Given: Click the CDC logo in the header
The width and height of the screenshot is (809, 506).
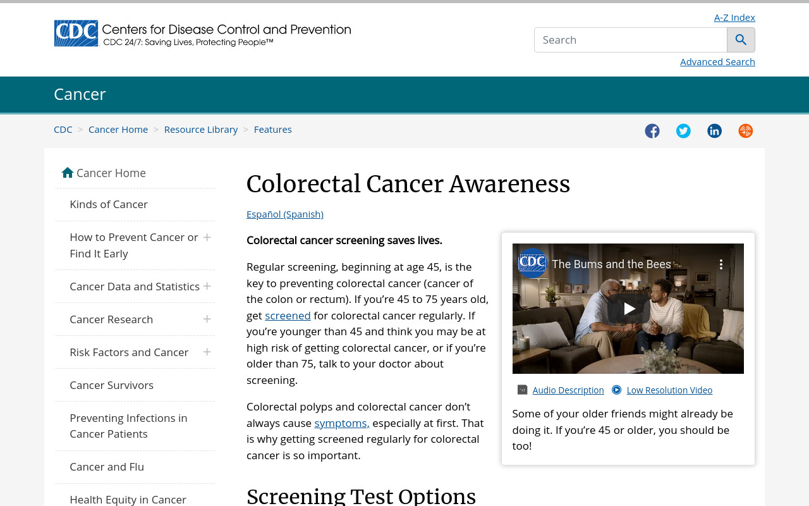Looking at the screenshot, I should [x=202, y=34].
